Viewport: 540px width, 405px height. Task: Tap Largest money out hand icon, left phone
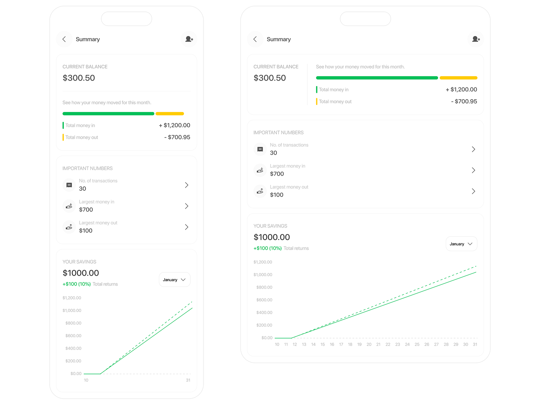tap(69, 227)
